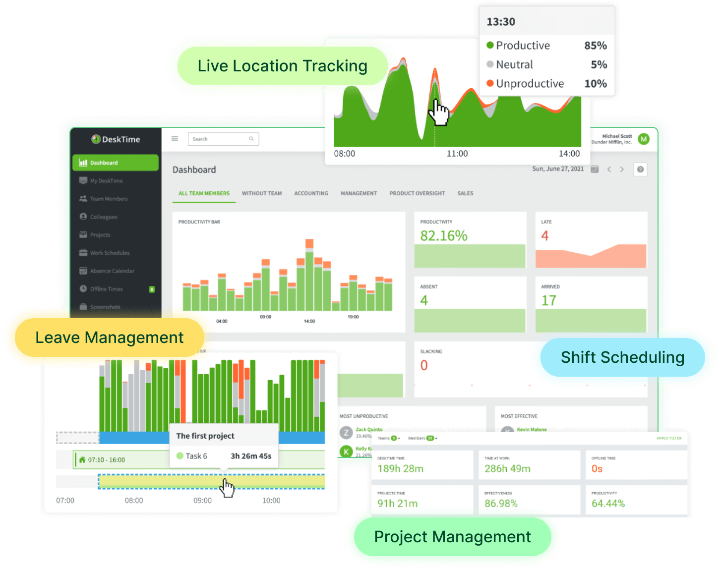Open the date picker calendar icon
720x569 pixels.
tap(595, 170)
